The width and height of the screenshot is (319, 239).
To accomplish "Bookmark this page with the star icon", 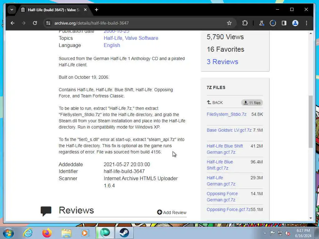I will (x=229, y=23).
